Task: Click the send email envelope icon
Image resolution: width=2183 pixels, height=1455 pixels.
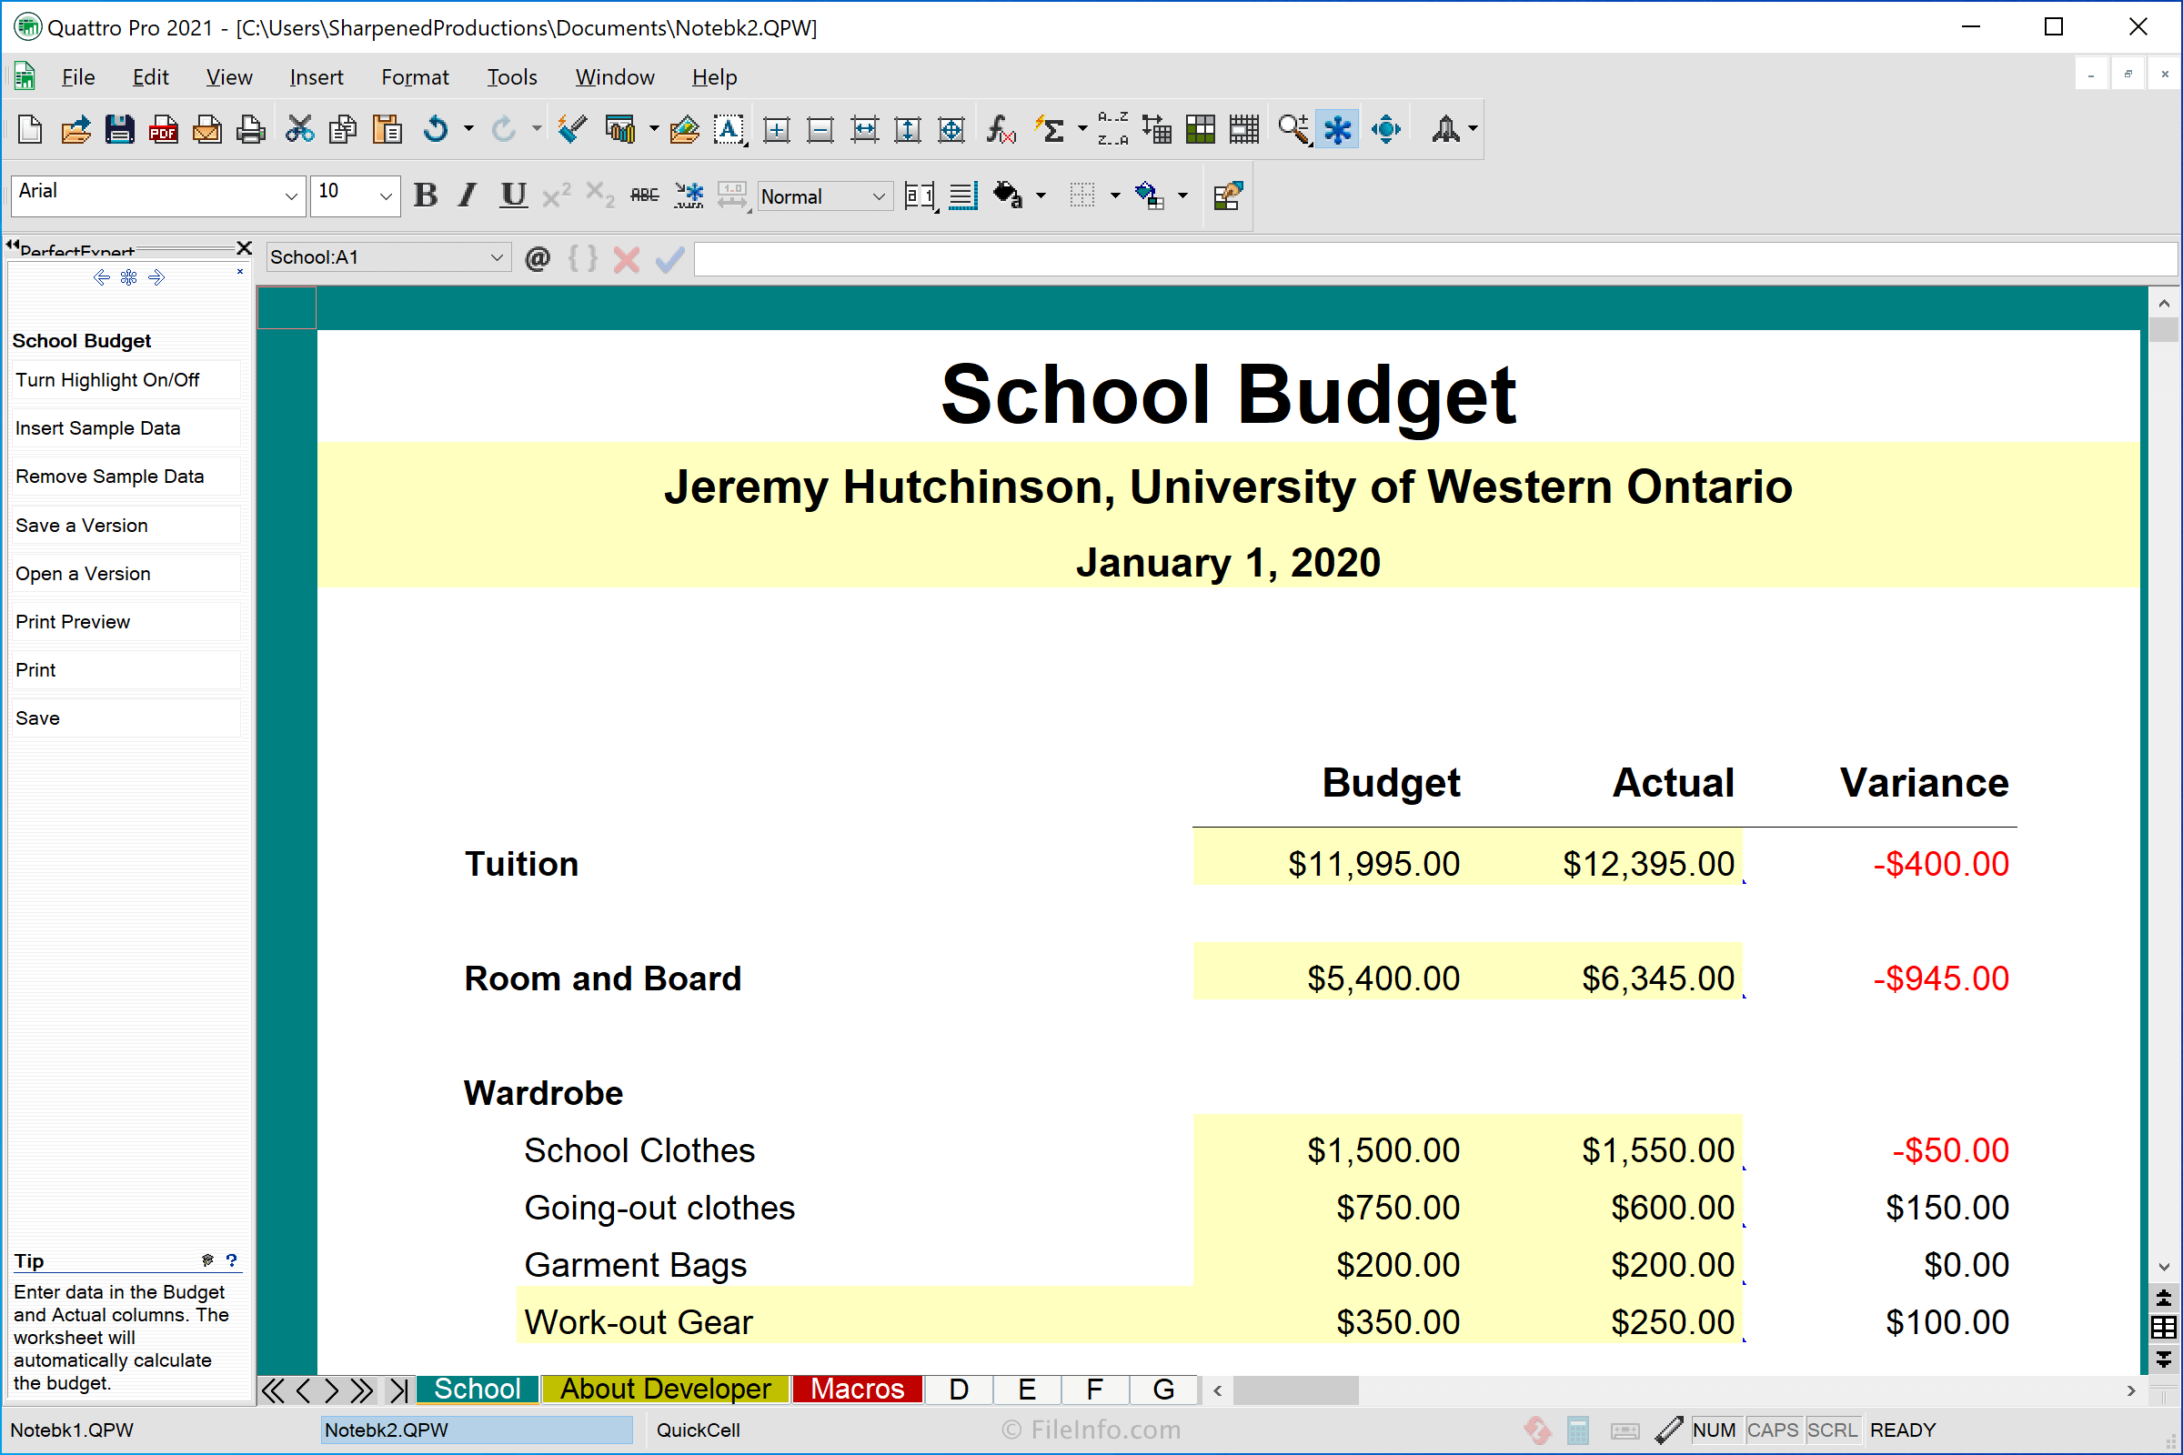Action: coord(207,129)
